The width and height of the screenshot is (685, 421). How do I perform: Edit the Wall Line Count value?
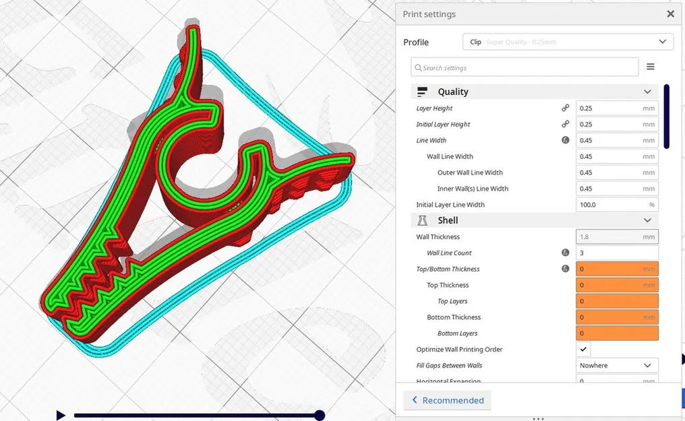(x=617, y=253)
